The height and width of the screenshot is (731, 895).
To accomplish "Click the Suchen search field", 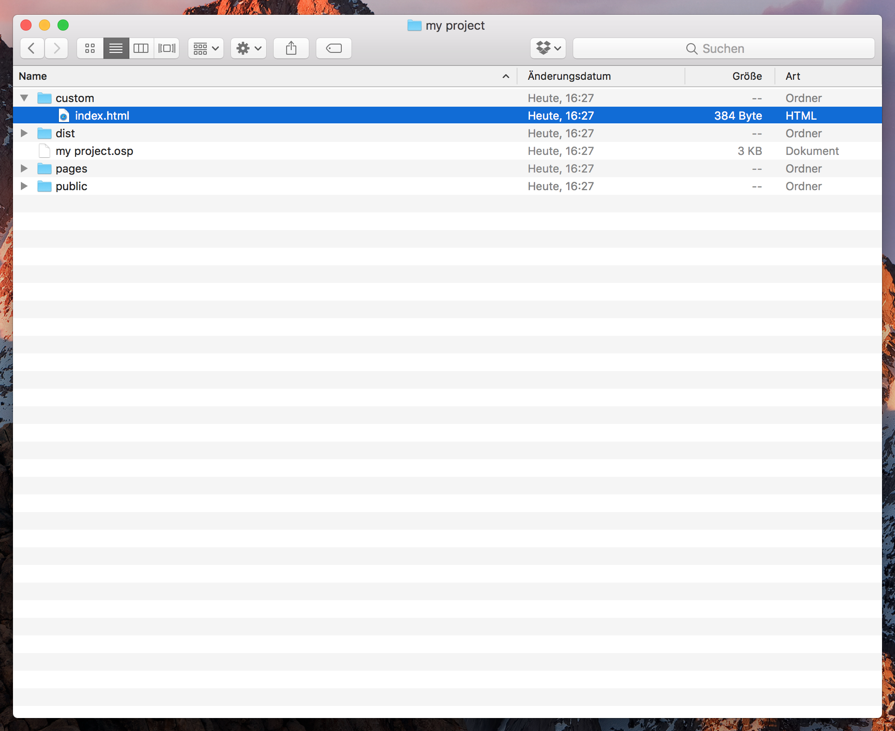I will tap(723, 49).
